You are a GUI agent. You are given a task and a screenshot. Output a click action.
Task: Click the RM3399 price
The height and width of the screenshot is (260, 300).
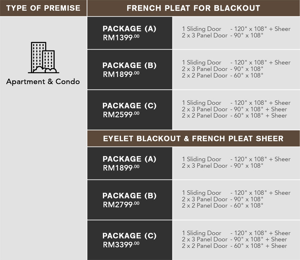point(121,244)
